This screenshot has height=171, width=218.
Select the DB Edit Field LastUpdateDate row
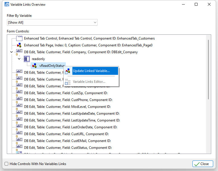pyautogui.click(x=72, y=114)
